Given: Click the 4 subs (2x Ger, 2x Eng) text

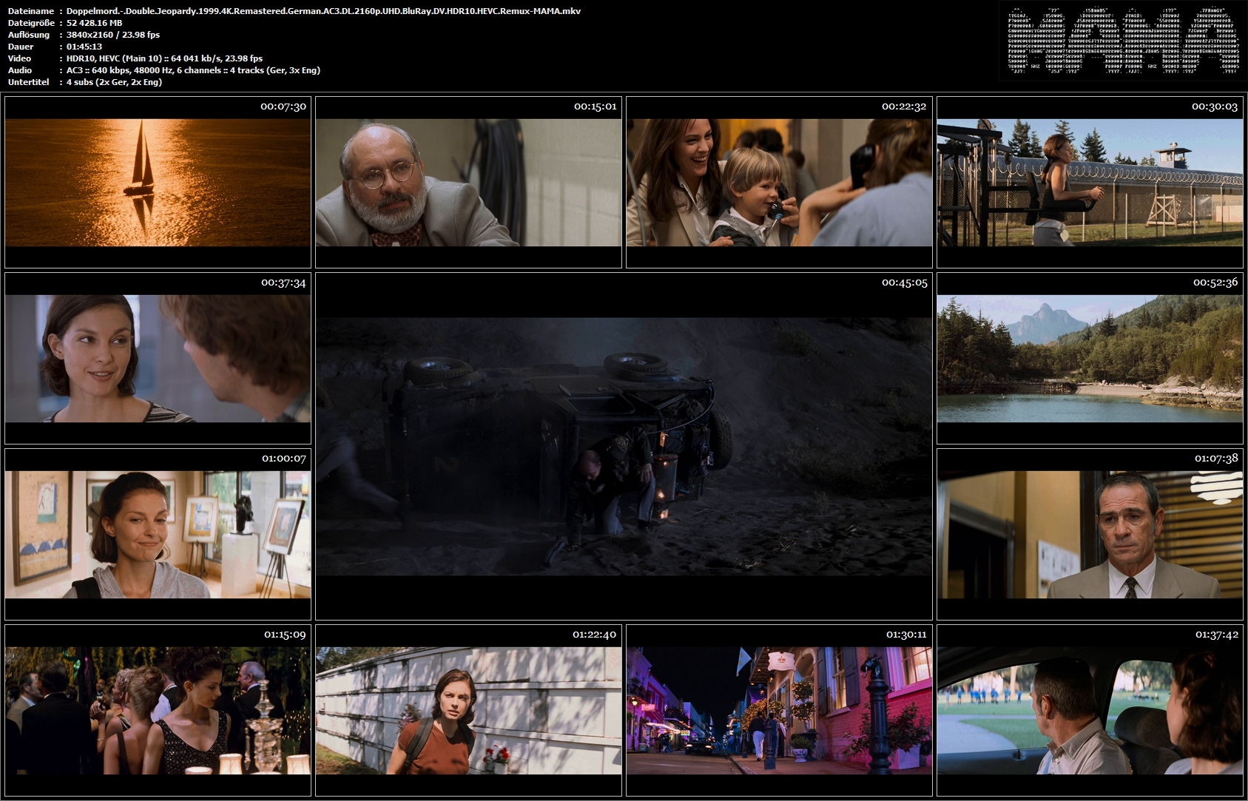Looking at the screenshot, I should (x=114, y=82).
